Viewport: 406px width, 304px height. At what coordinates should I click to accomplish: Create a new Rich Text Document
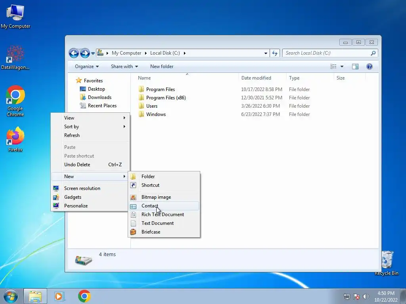tap(164, 214)
